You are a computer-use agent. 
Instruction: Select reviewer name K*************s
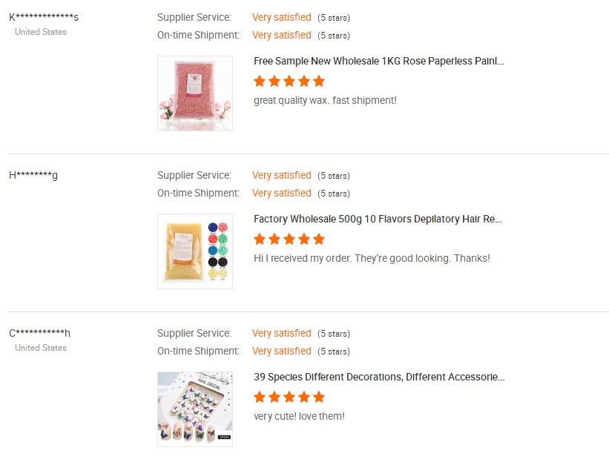[44, 17]
